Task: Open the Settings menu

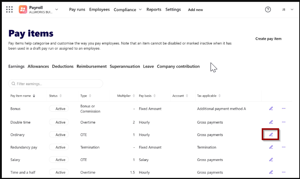Action: [x=173, y=10]
